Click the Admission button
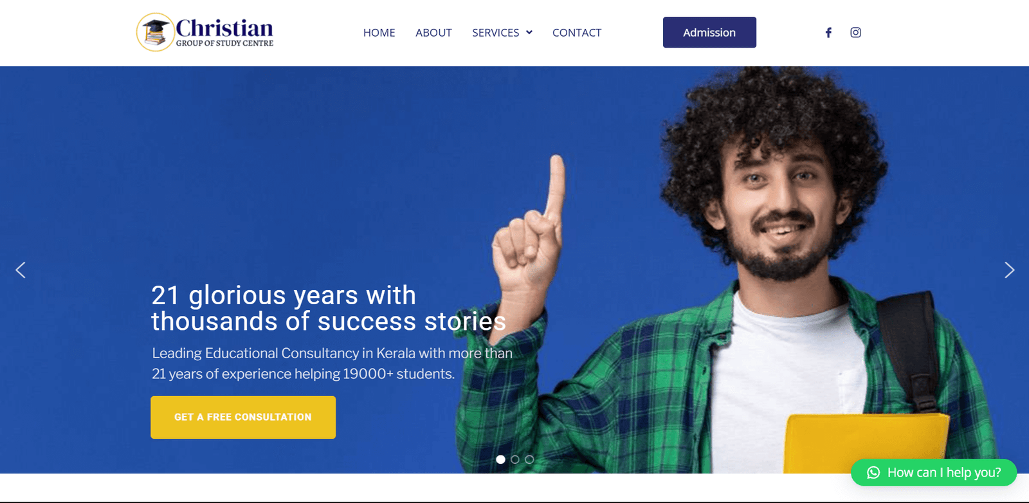This screenshot has width=1029, height=503. [709, 32]
